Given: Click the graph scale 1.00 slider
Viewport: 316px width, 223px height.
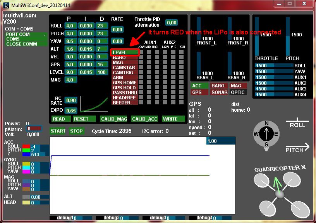Looking at the screenshot, I should tap(221, 141).
